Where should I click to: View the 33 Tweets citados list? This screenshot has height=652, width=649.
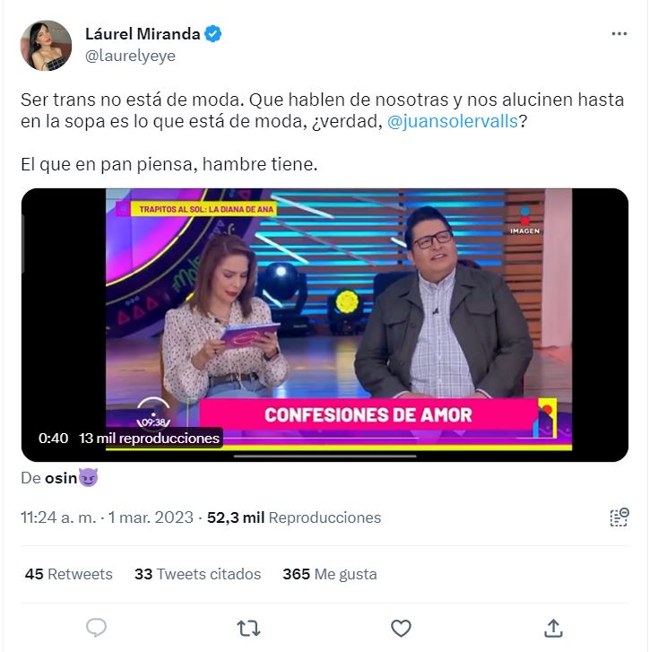tap(197, 574)
